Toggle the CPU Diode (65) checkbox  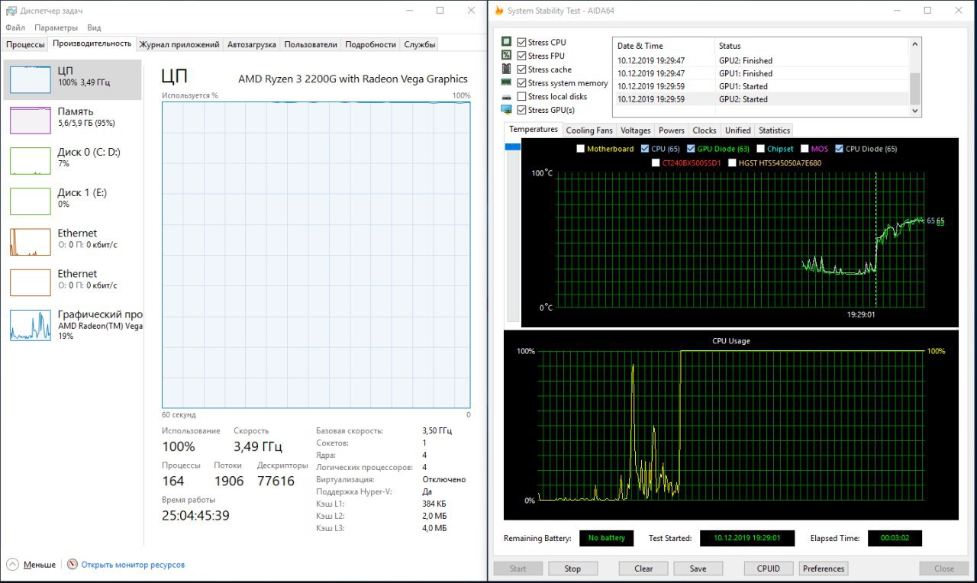840,149
